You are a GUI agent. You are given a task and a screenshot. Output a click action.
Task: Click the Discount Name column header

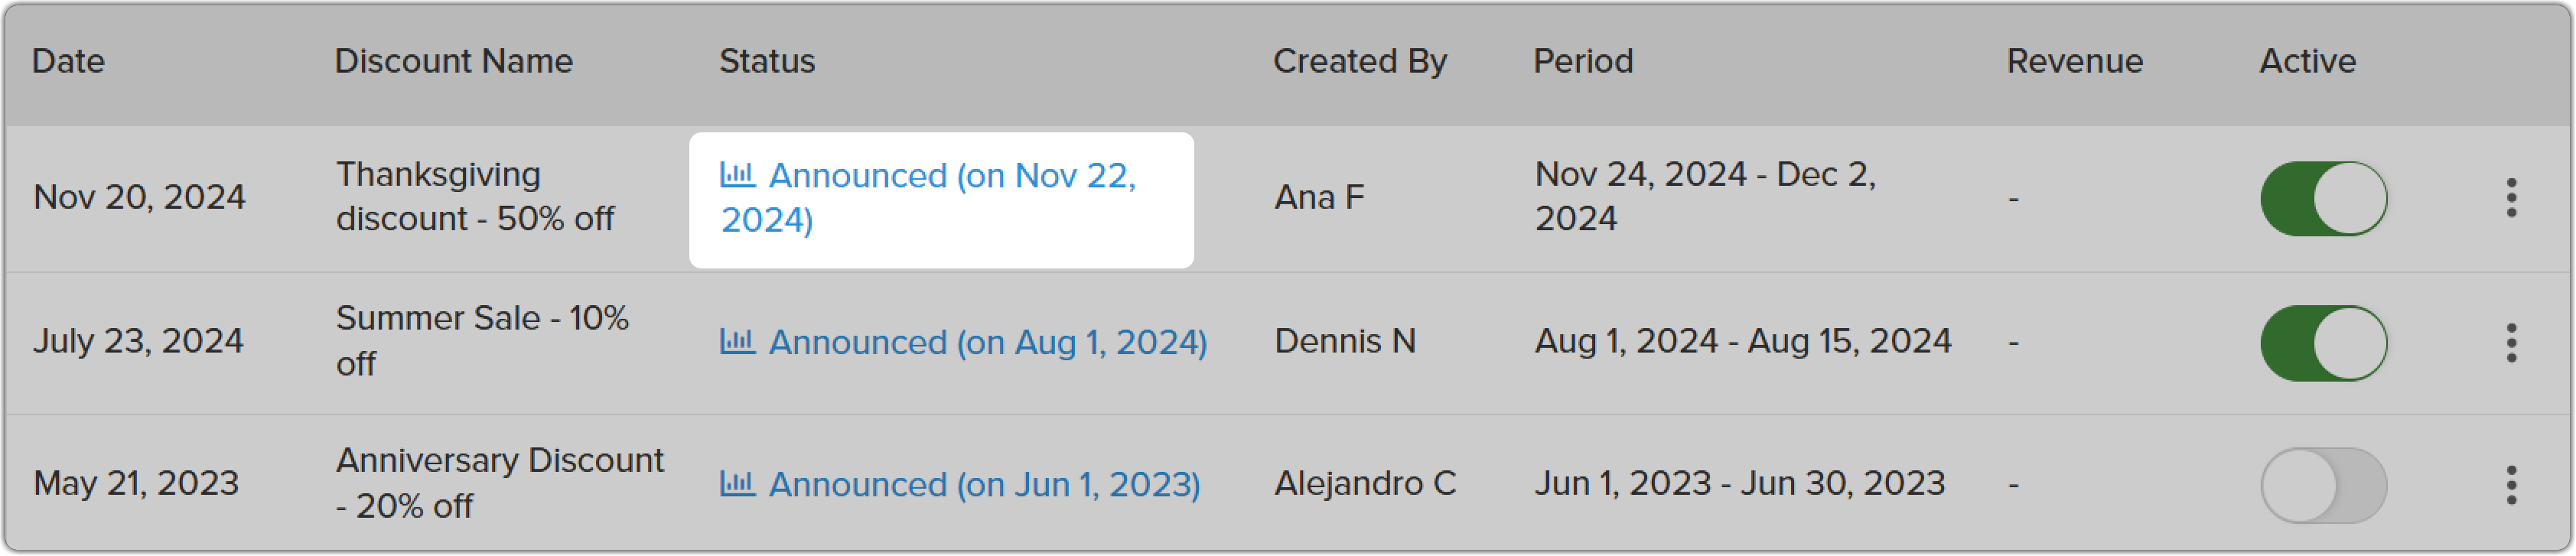(x=453, y=61)
